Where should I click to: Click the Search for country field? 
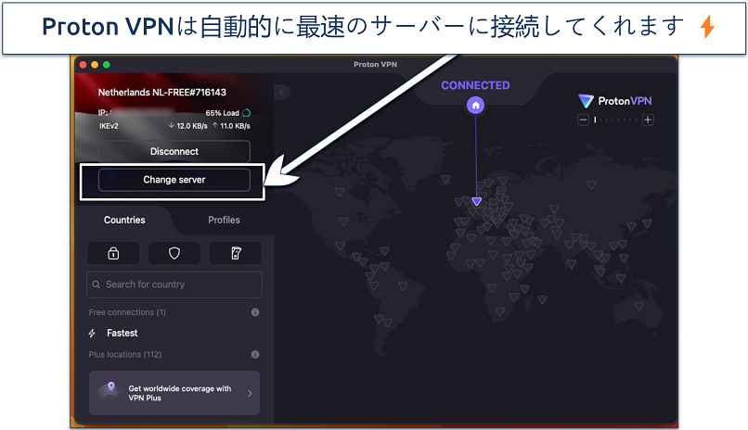174,285
